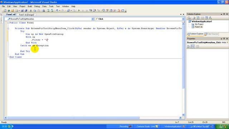The width and height of the screenshot is (229, 129).
Task: Click the editor horizontal scrollbar thumb
Action: click(73, 118)
